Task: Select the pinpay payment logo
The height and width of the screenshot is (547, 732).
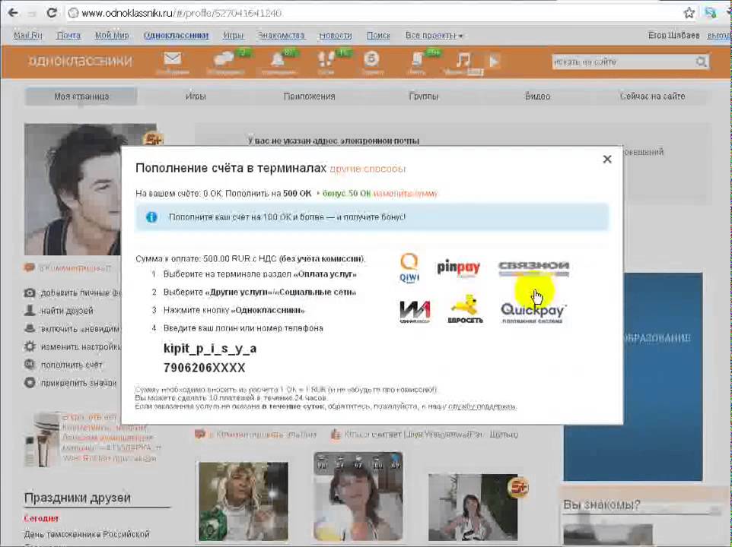Action: click(x=458, y=267)
